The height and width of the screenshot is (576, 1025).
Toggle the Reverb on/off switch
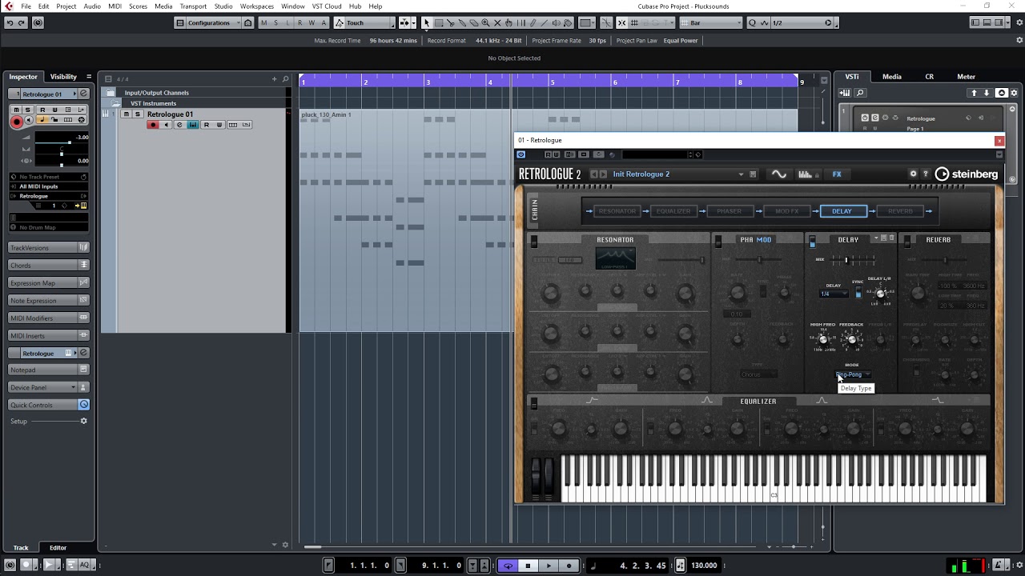coord(907,241)
